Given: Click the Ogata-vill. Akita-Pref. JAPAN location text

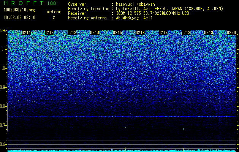Looking at the screenshot, I should click(x=169, y=9).
